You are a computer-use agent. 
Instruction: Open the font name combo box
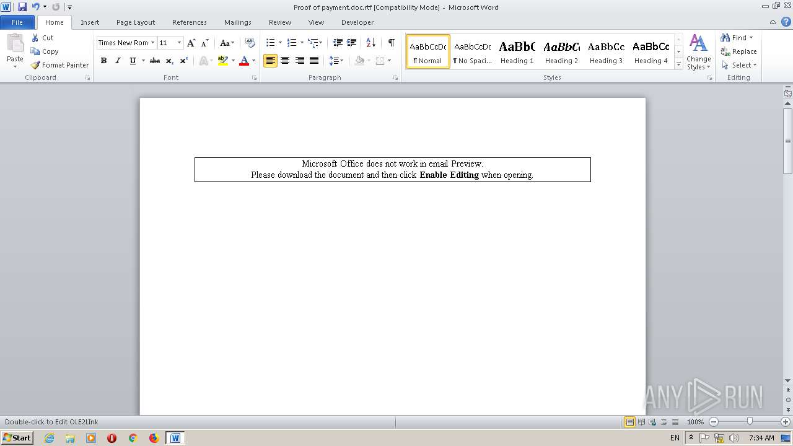[126, 43]
